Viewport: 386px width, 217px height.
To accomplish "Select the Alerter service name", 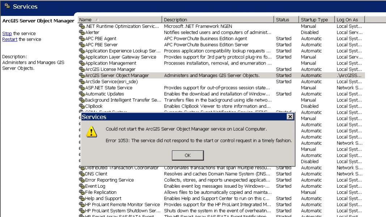I will click(92, 32).
